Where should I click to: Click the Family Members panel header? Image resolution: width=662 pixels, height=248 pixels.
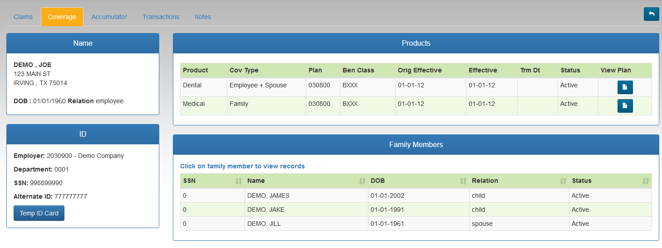tap(416, 145)
